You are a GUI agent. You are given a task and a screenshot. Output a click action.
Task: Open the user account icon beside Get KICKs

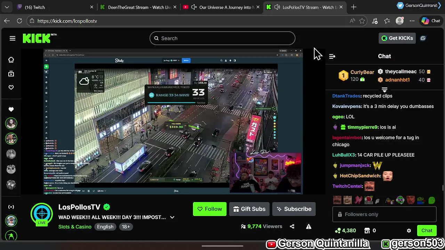click(423, 38)
